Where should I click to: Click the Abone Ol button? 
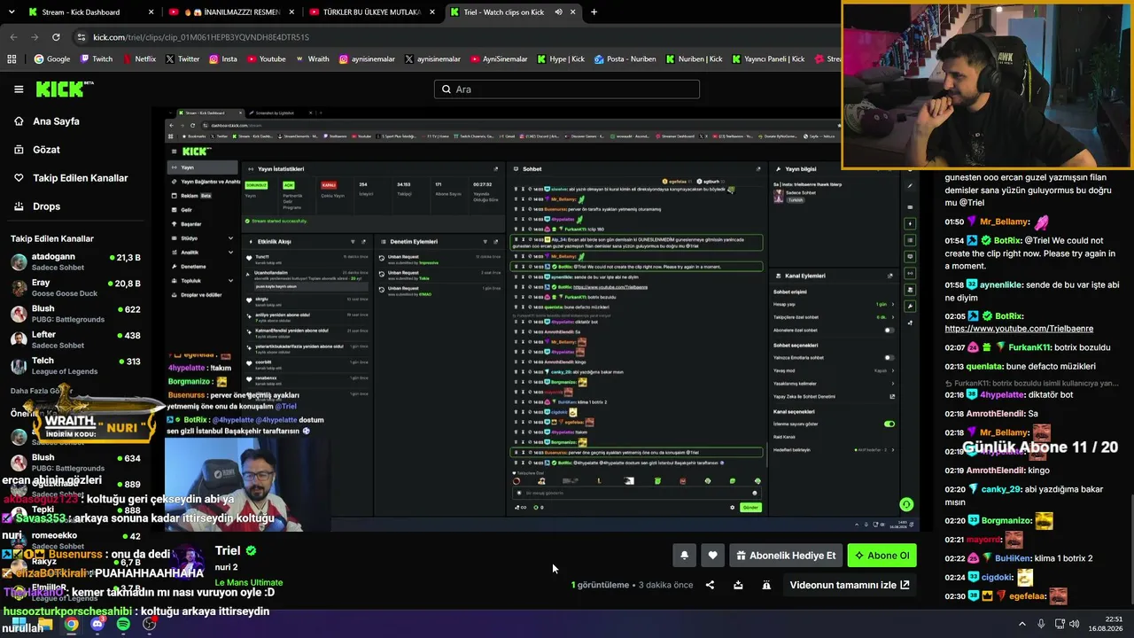pyautogui.click(x=882, y=556)
